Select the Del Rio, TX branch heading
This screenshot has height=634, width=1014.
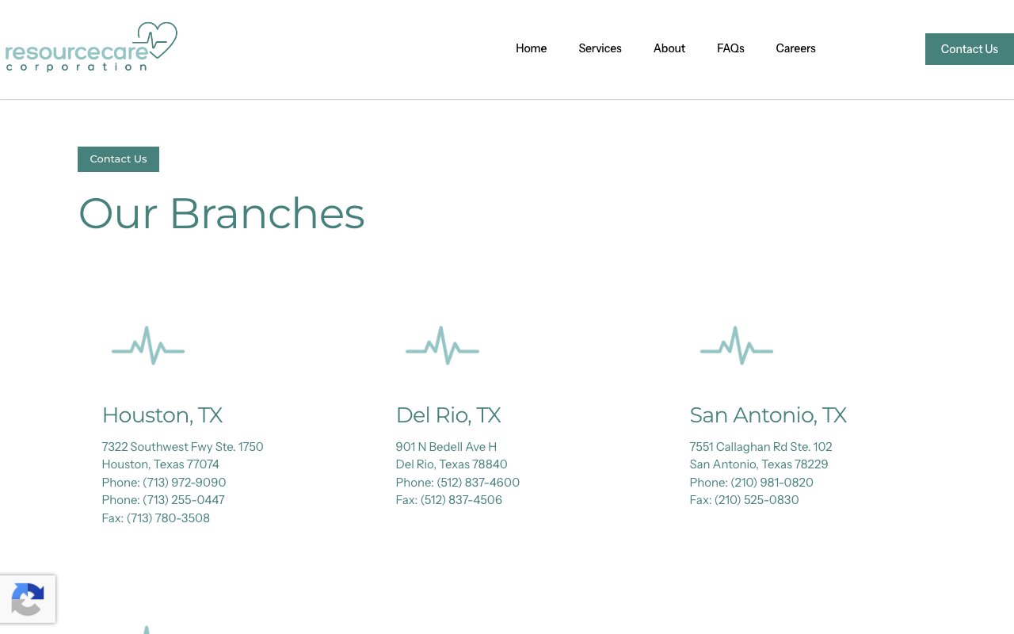click(x=448, y=415)
